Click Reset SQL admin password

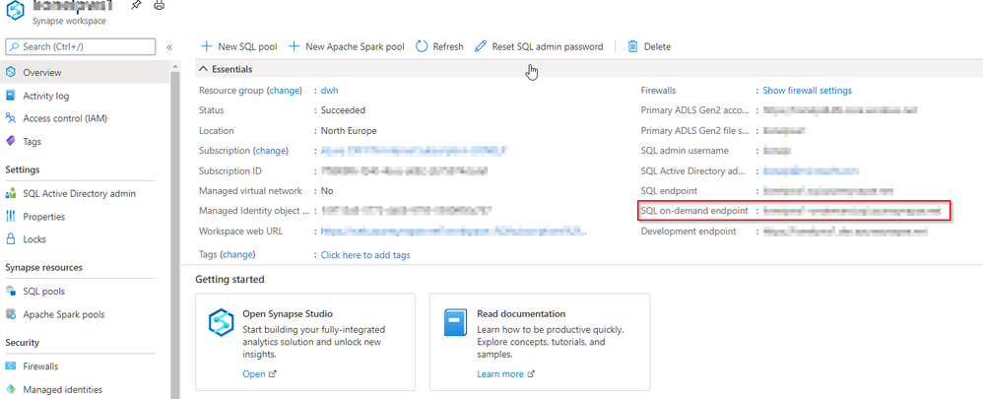click(x=539, y=46)
